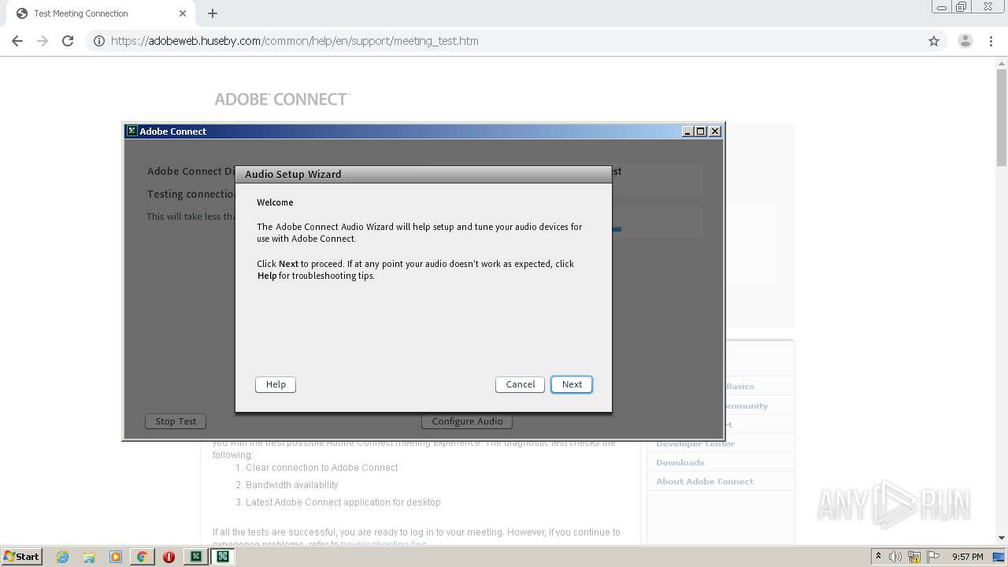This screenshot has height=567, width=1008.
Task: Launch Internet Explorer from the taskbar
Action: (63, 557)
